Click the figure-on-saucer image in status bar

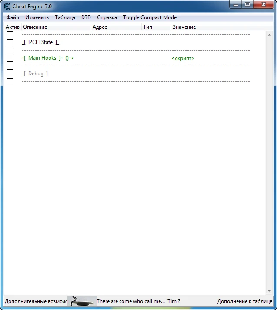[82, 301]
